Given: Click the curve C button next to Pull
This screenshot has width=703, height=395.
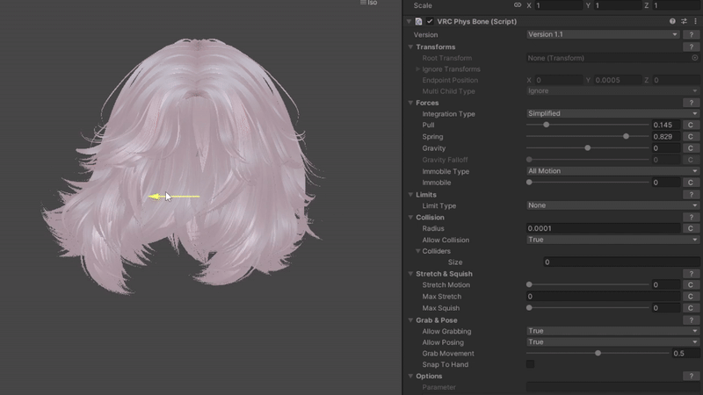Looking at the screenshot, I should 691,126.
